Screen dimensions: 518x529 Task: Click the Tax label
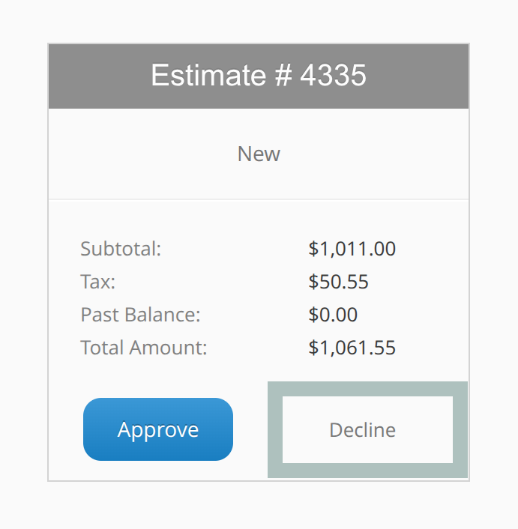98,282
